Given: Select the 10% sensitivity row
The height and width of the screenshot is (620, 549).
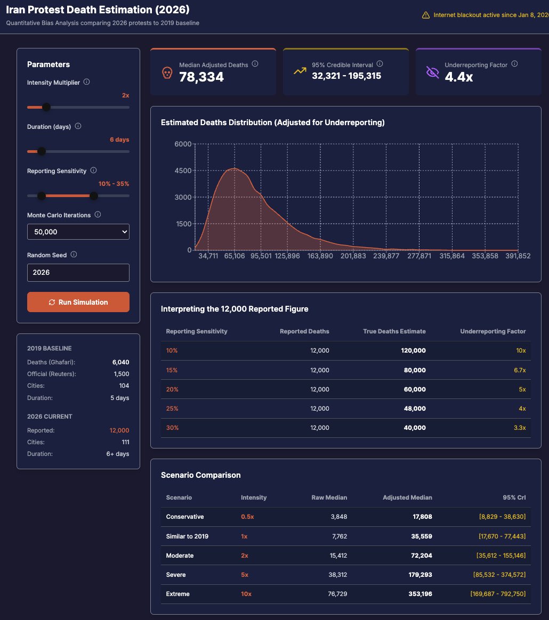Looking at the screenshot, I should point(345,350).
